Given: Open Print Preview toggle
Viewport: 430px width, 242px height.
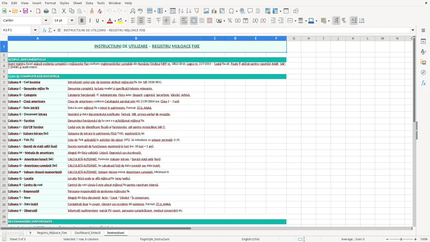Looking at the screenshot, I should pos(54,11).
